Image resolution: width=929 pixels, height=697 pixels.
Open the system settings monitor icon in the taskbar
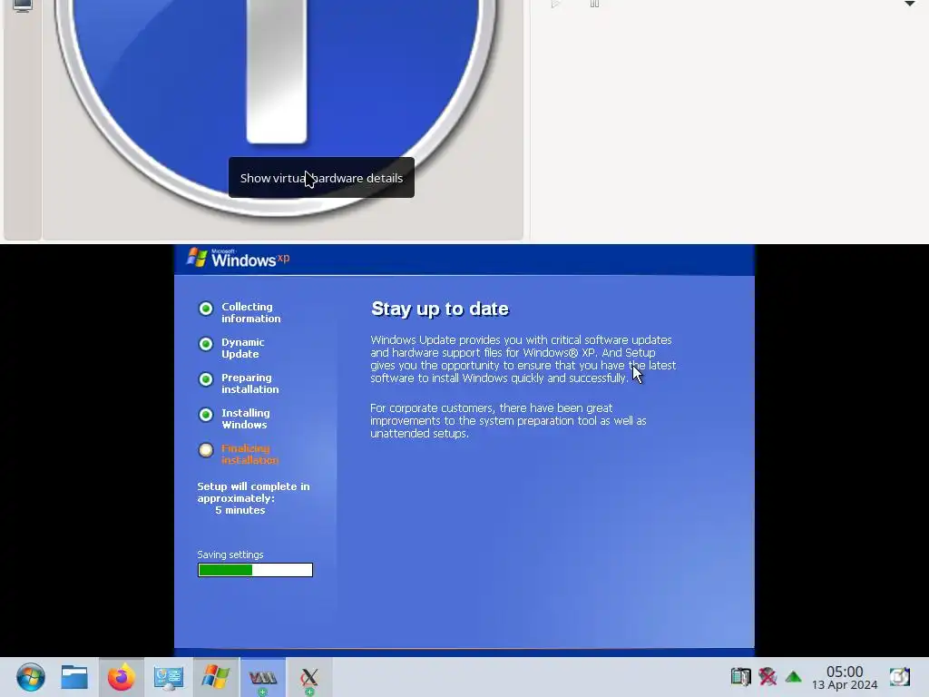pos(168,677)
